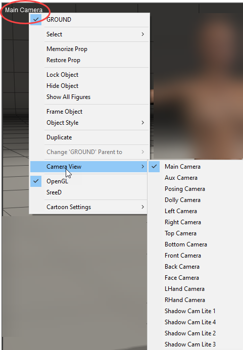Choose Restore Prop
243x350 pixels.
pos(63,60)
